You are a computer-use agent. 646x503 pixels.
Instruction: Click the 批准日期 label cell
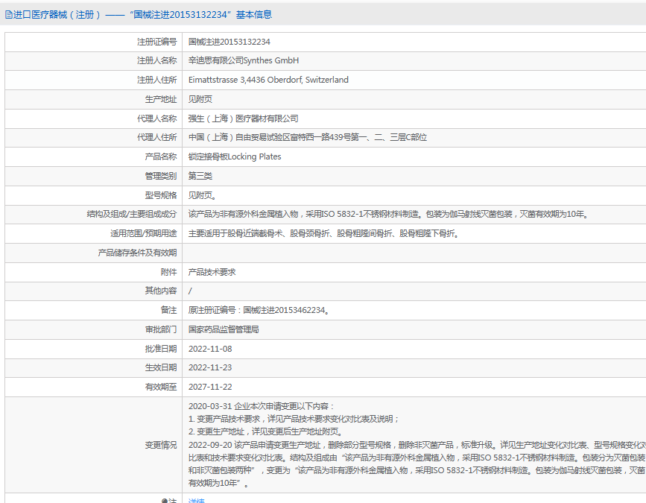click(x=94, y=349)
